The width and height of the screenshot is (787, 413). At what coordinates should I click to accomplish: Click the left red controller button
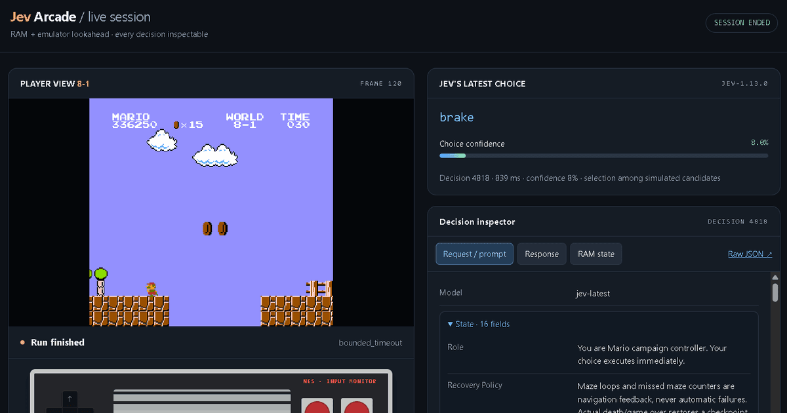pyautogui.click(x=317, y=407)
